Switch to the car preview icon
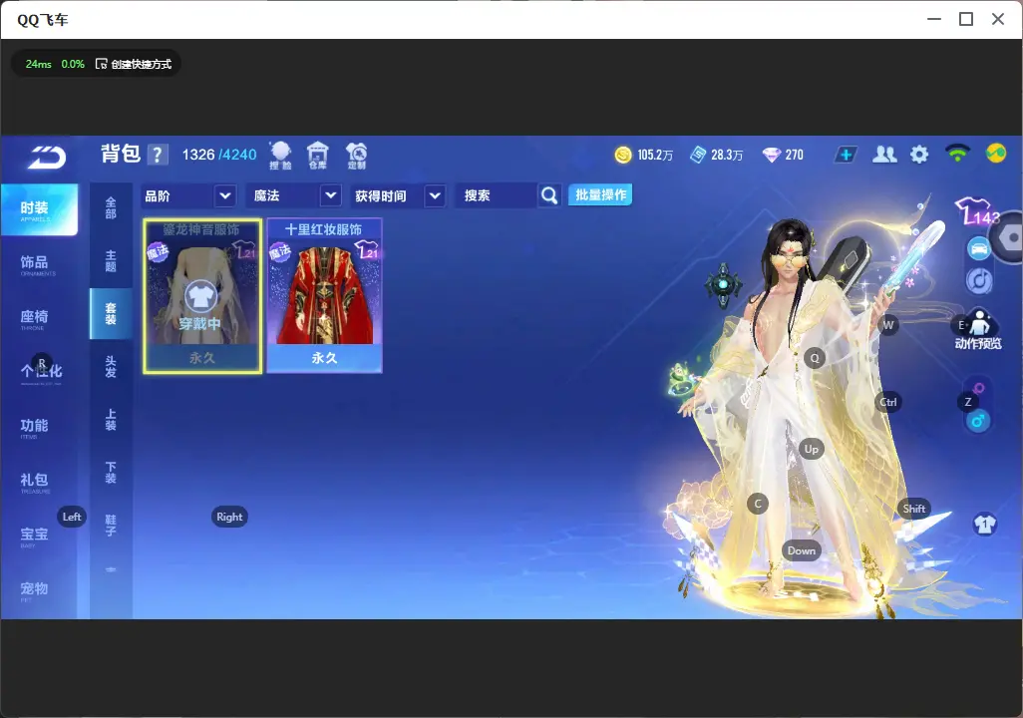The height and width of the screenshot is (718, 1023). click(x=979, y=248)
